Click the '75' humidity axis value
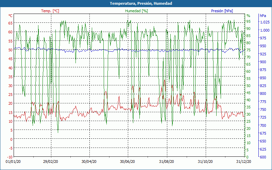272x170 pixels. [x=249, y=50]
